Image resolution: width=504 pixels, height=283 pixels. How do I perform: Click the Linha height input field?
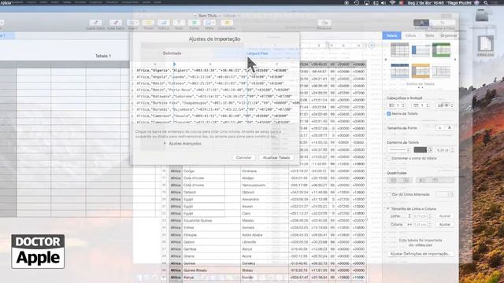point(420,216)
